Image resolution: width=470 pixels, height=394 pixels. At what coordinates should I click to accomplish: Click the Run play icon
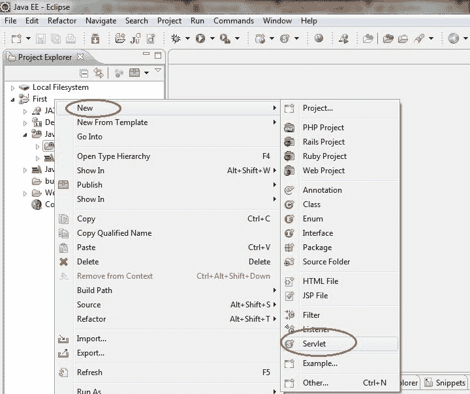(x=200, y=38)
